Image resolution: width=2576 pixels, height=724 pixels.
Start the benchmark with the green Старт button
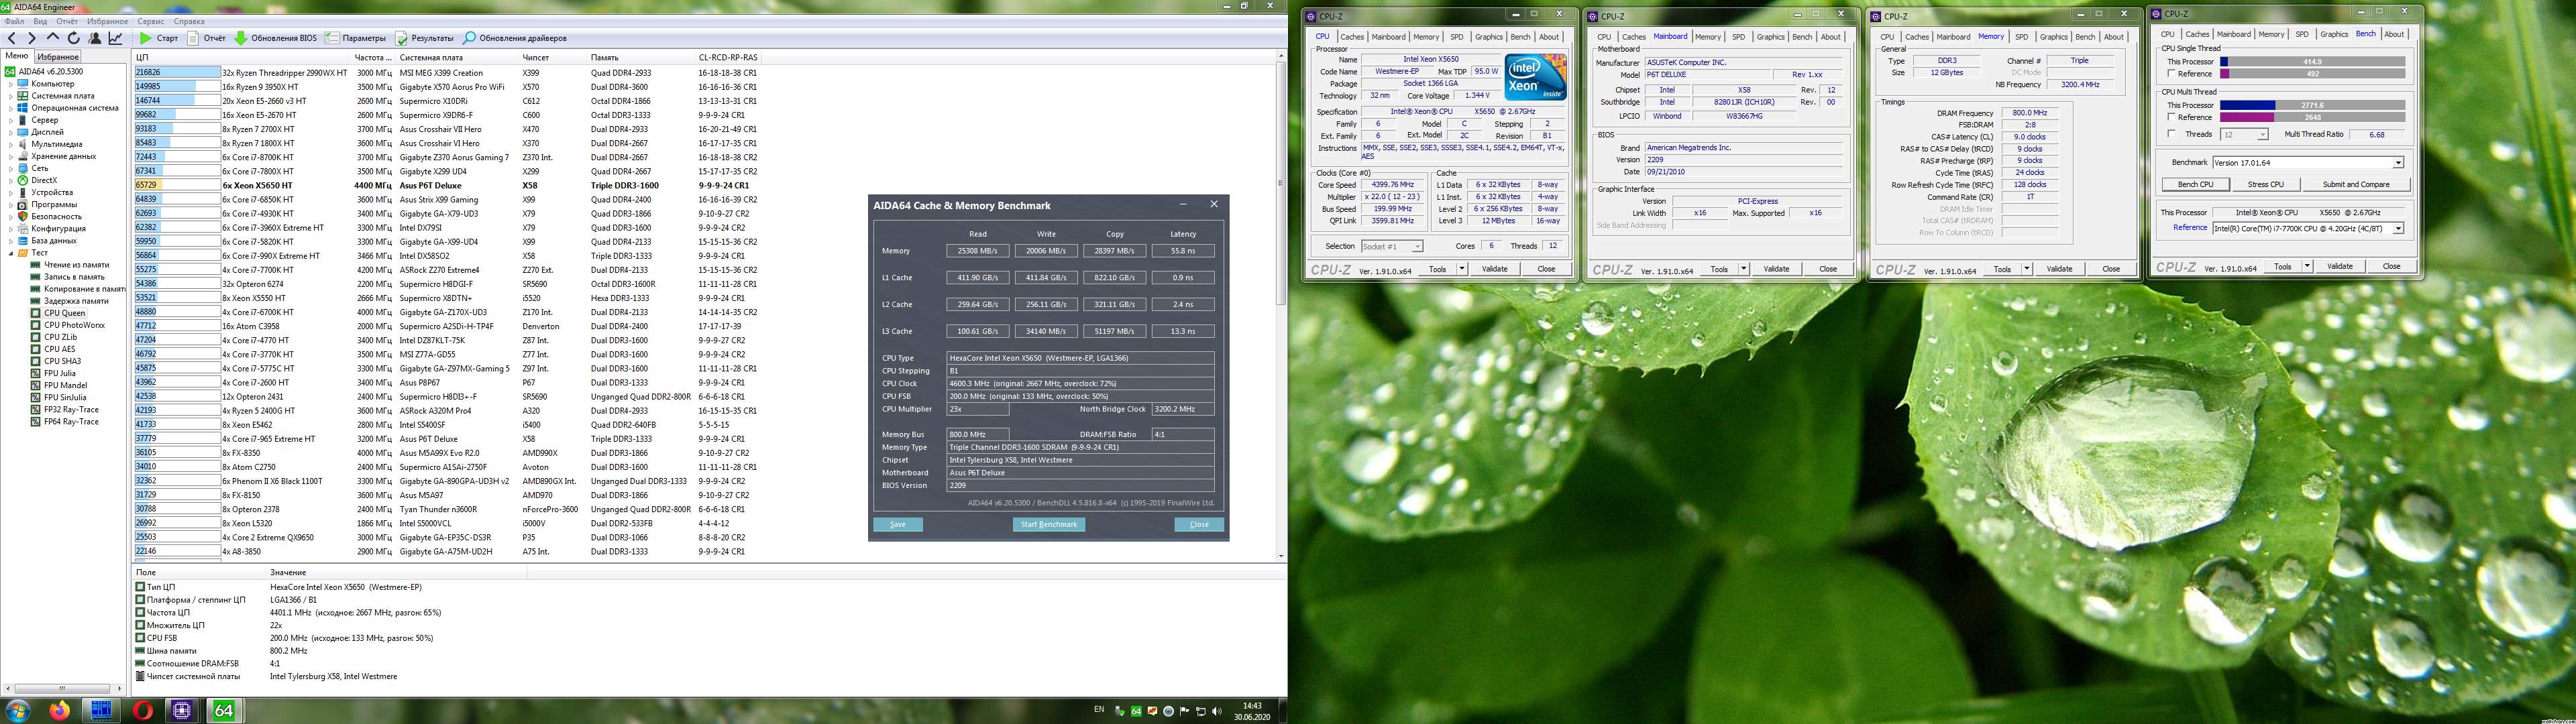coord(159,38)
